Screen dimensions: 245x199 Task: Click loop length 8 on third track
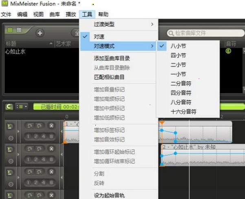pyautogui.click(x=51, y=183)
